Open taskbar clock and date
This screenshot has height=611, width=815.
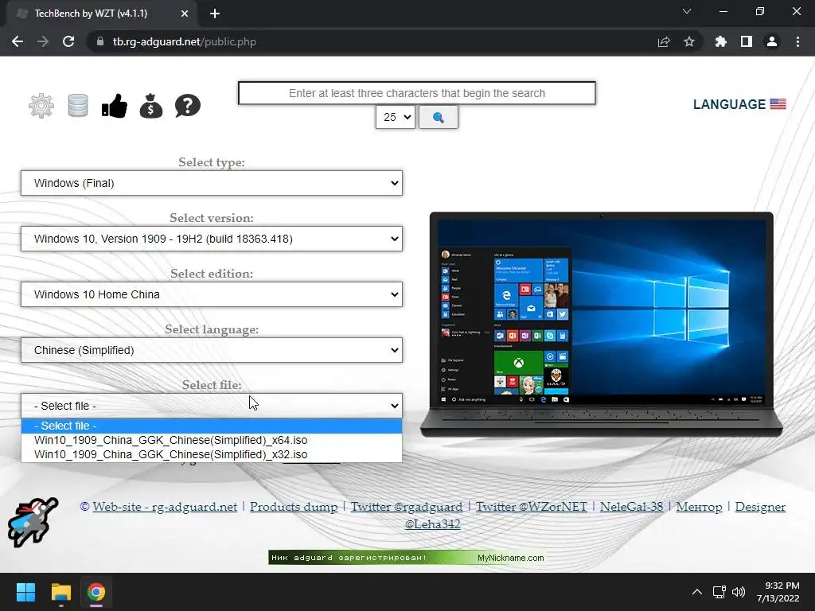778,592
